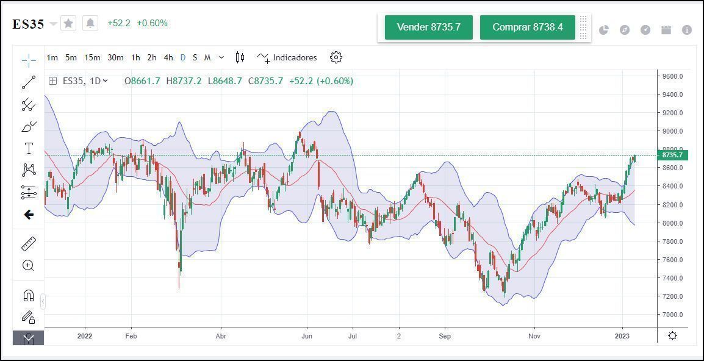Image resolution: width=704 pixels, height=361 pixels.
Task: Select the text annotation tool
Action: [x=27, y=148]
